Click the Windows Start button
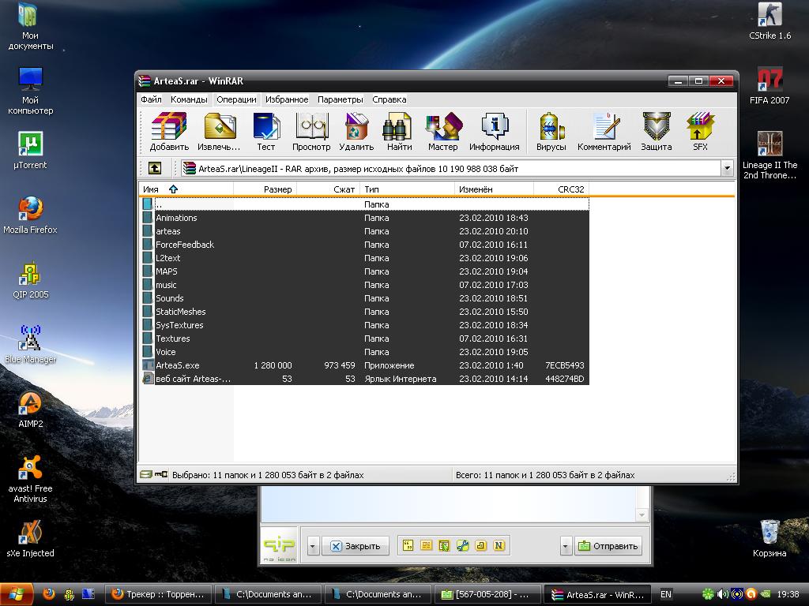809x606 pixels. tap(17, 594)
